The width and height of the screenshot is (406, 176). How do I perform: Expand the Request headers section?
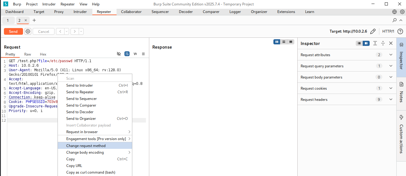pos(391,100)
